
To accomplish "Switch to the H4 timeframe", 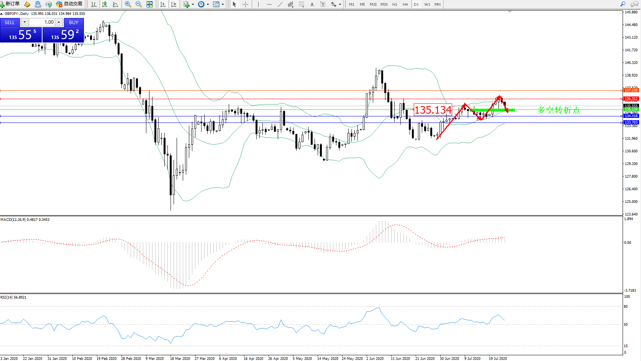I will tap(405, 4).
